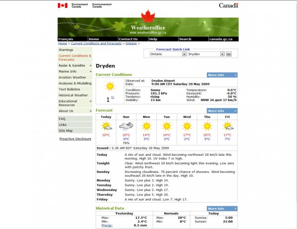This screenshot has height=229, width=297.
Task: Click the Canadian flag logo in the header
Action: pyautogui.click(x=63, y=6)
